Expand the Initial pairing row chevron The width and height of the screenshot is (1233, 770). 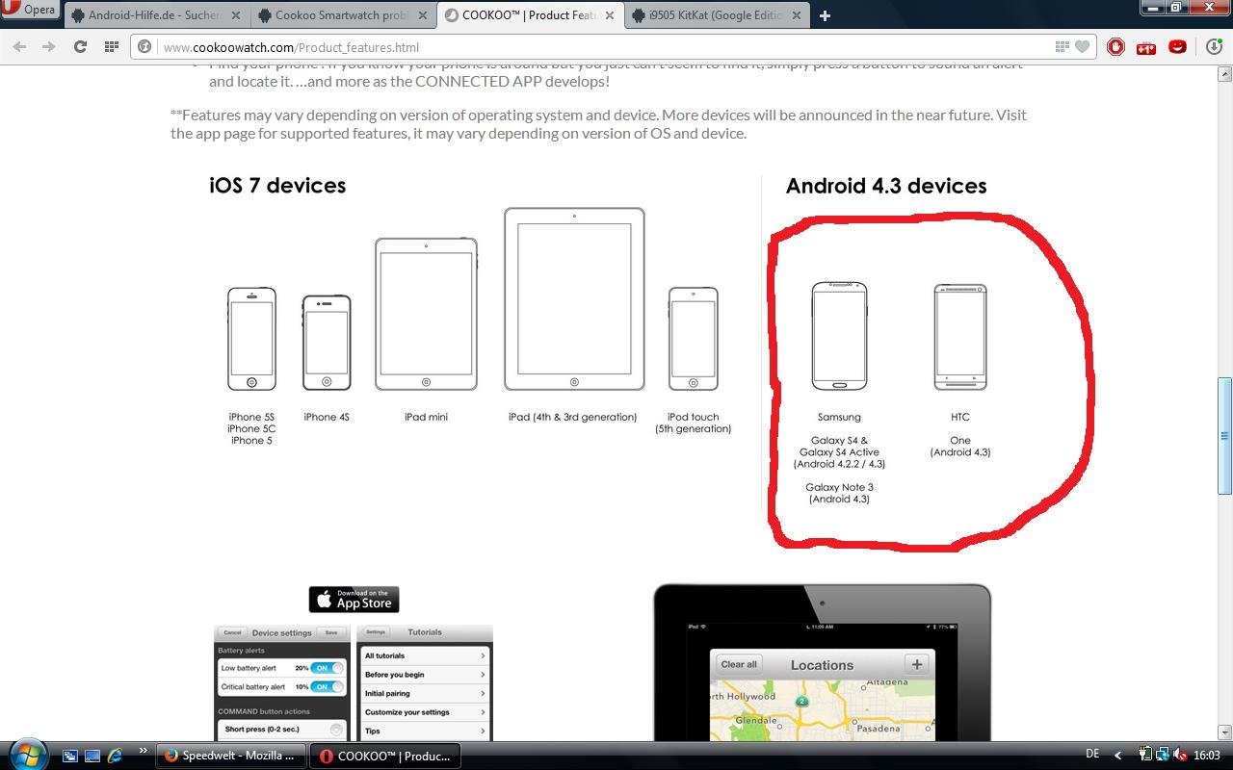click(483, 693)
